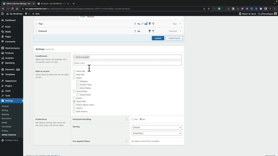Viewport: 278px width, 156px height.
Task: Click the share page icon in address bar
Action: pos(204,9)
